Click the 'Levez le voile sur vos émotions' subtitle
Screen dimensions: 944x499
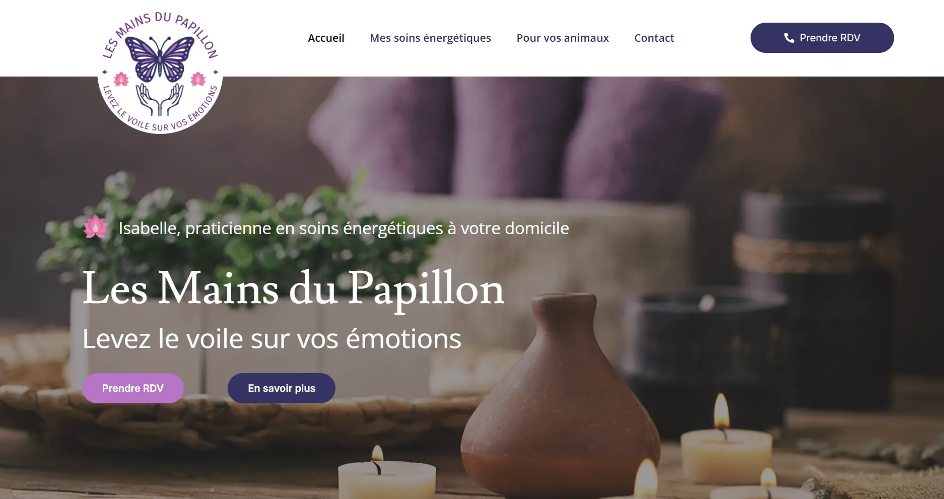(x=272, y=338)
